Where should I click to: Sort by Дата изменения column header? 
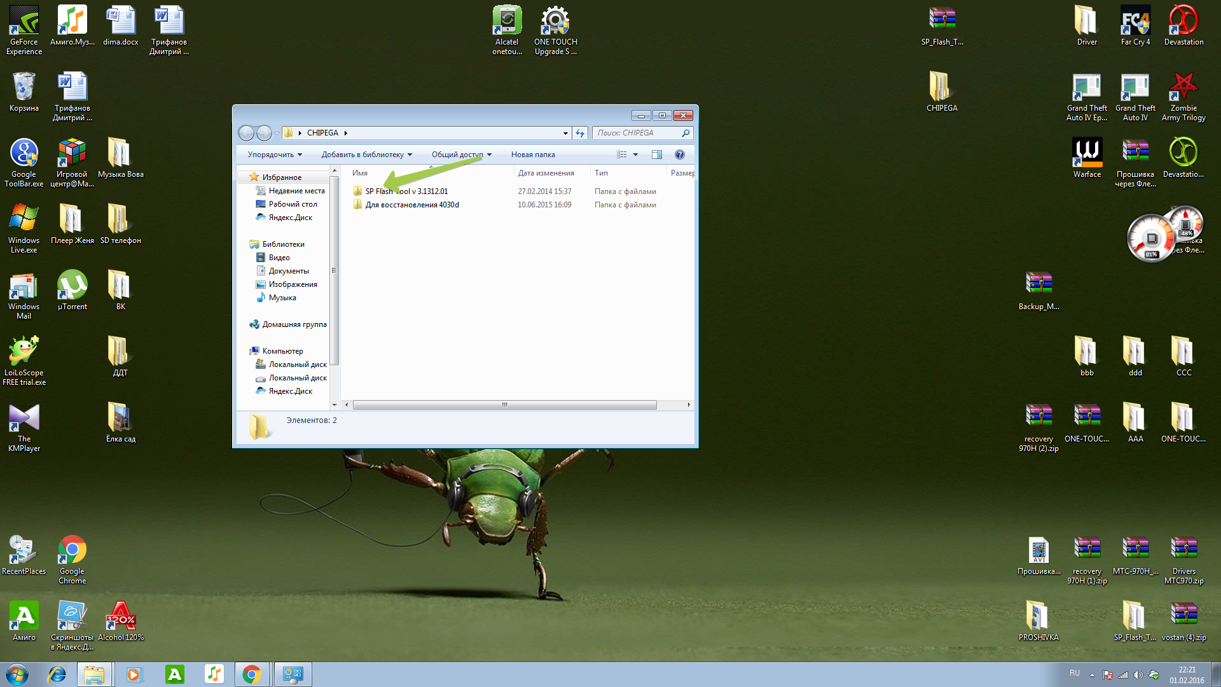click(x=546, y=173)
